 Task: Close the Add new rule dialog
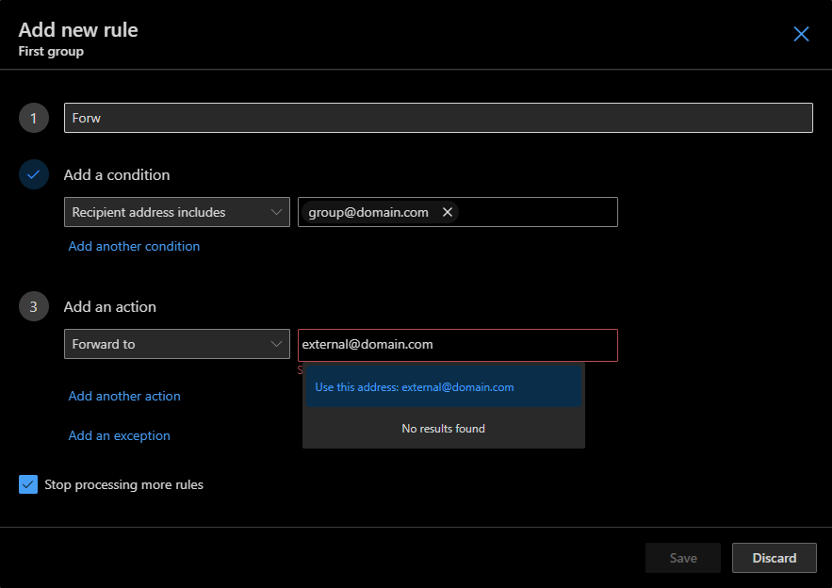(801, 34)
